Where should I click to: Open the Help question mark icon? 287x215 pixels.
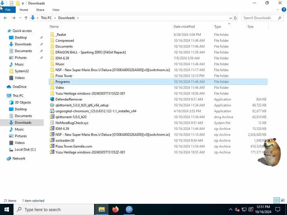[284, 10]
